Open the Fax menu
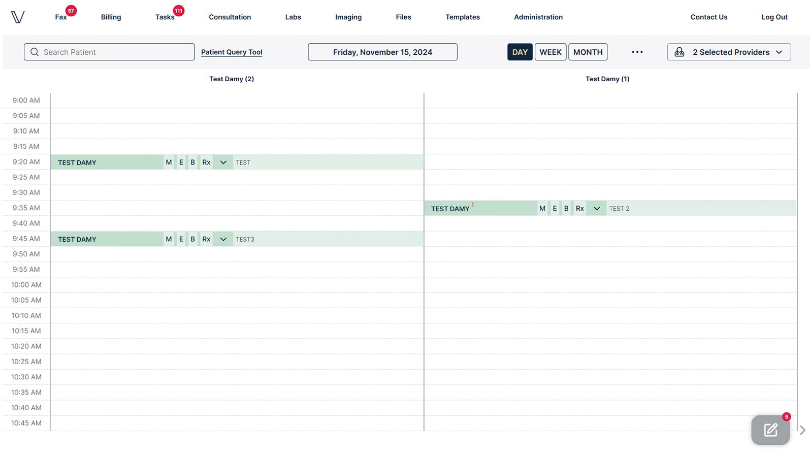The height and width of the screenshot is (457, 810). [x=61, y=17]
